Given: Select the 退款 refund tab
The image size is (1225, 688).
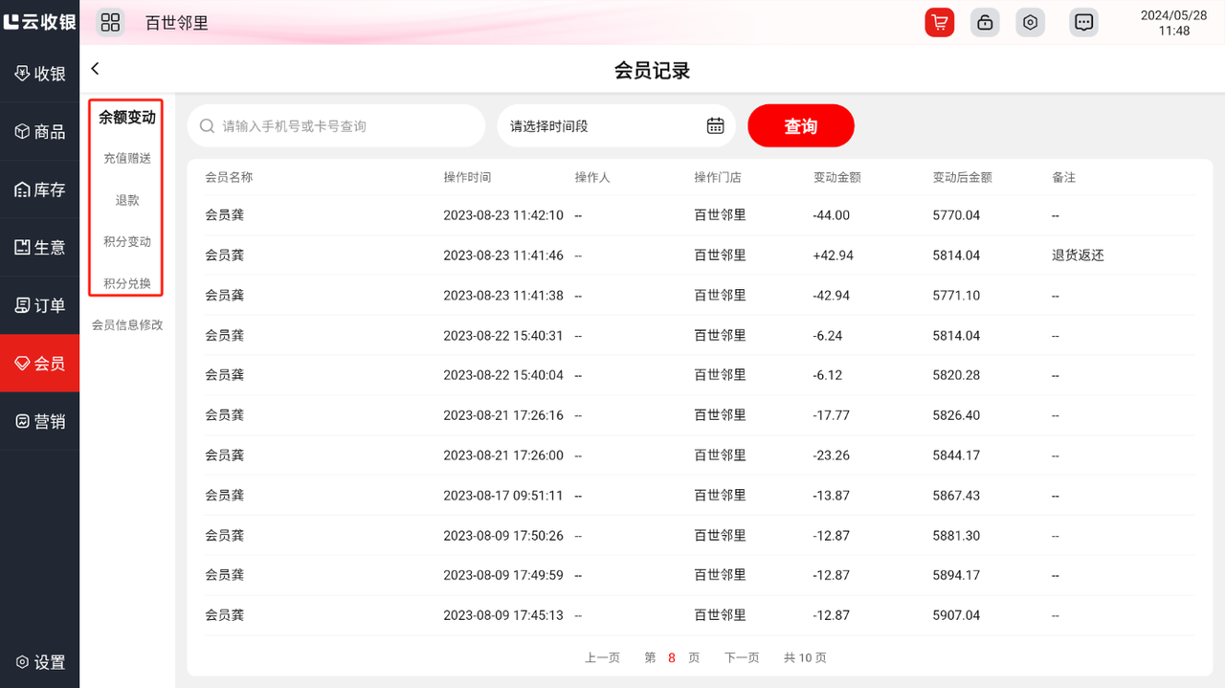Looking at the screenshot, I should [x=127, y=201].
